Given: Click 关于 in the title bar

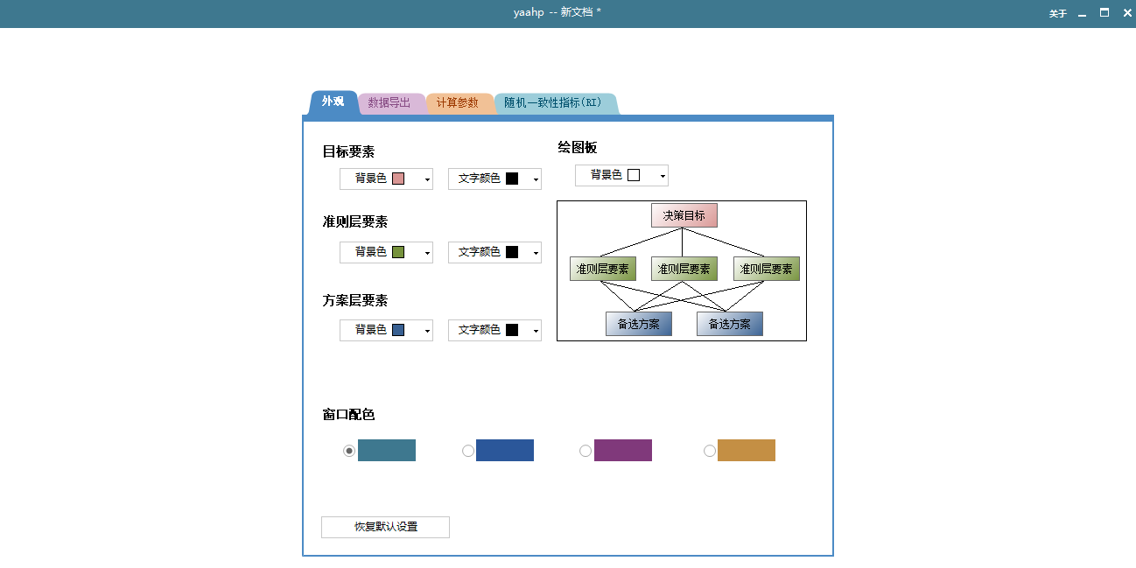Looking at the screenshot, I should (1058, 13).
